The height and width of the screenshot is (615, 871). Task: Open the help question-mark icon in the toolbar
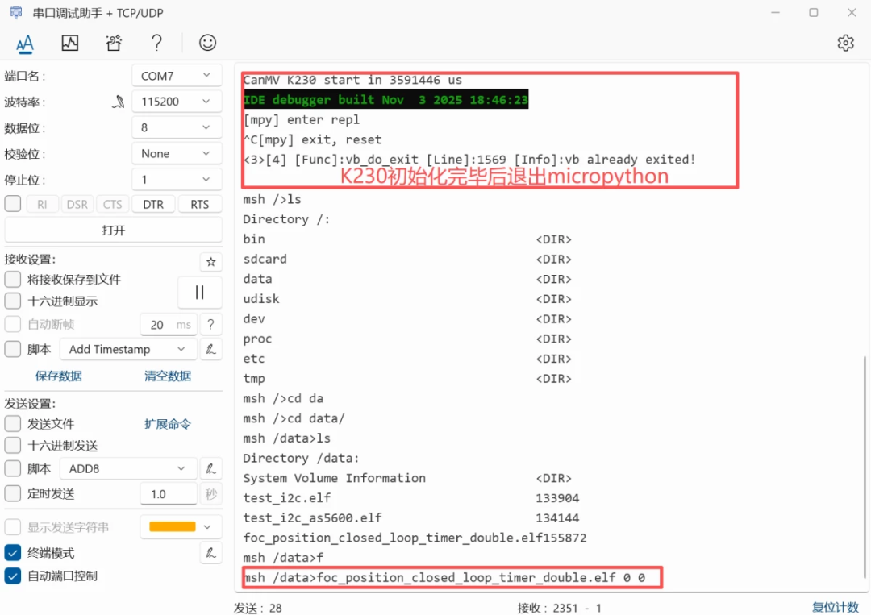[156, 43]
